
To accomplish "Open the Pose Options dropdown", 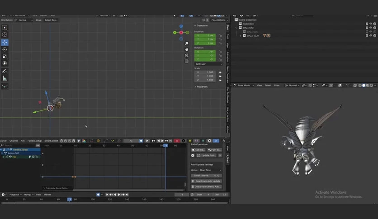I will tap(219, 20).
